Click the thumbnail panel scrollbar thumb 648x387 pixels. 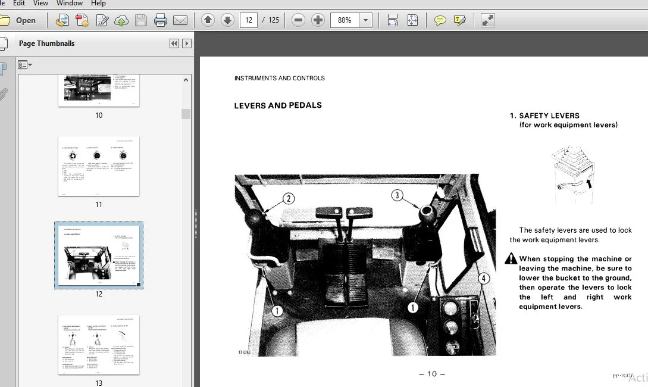pos(186,114)
